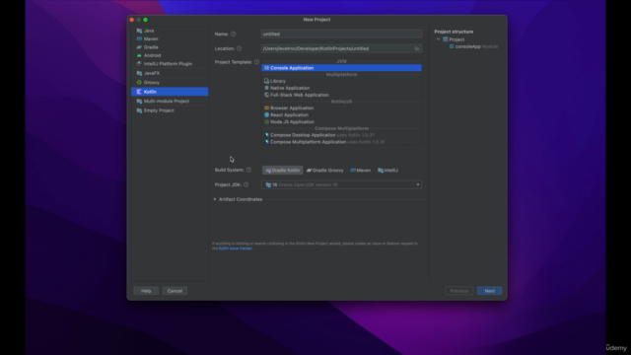Click the Cancel button
The height and width of the screenshot is (355, 631).
[175, 291]
